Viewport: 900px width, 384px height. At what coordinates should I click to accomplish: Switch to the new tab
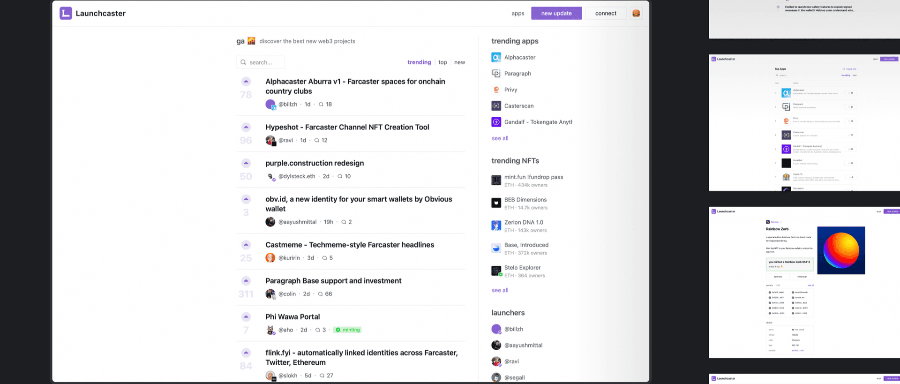pos(459,62)
